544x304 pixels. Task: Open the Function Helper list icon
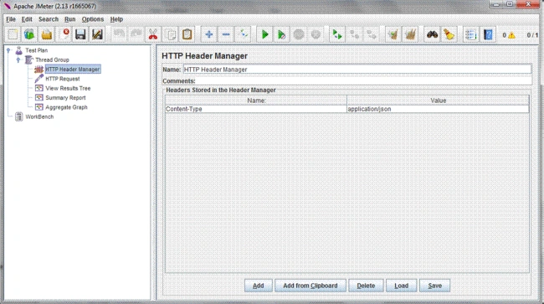tap(471, 34)
